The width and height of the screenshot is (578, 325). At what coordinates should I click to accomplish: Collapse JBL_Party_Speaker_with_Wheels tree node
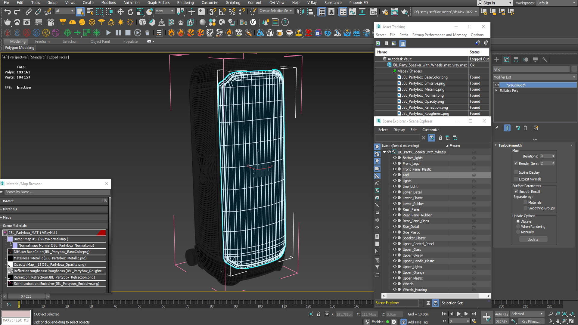click(384, 152)
